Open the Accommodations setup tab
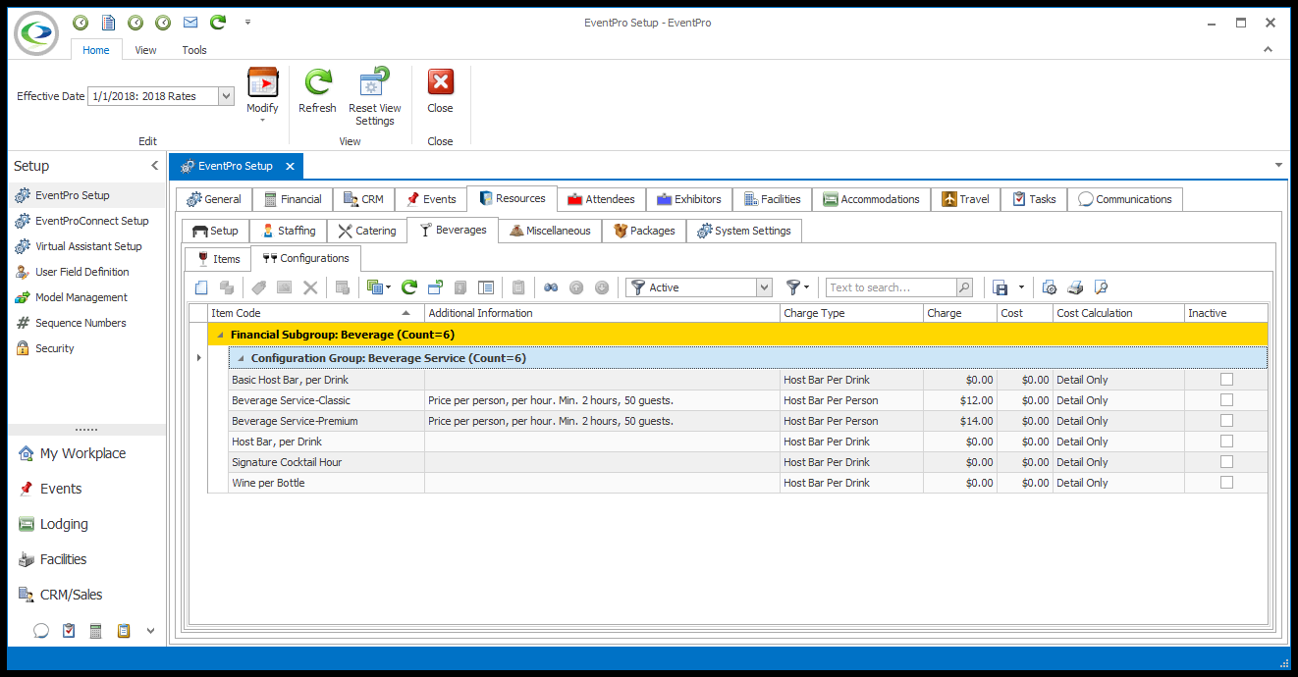This screenshot has height=677, width=1298. (871, 199)
